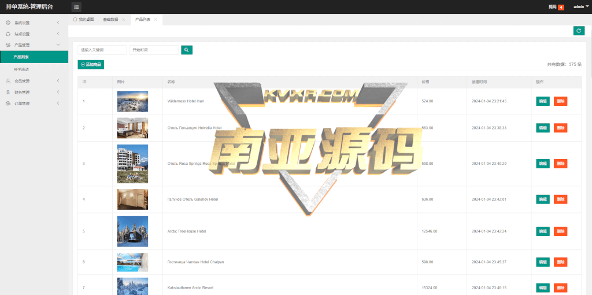Delete the Kakslauttanen Arctic Resort row

tap(561, 288)
